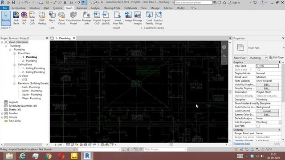Expand the Families node

click(2, 113)
